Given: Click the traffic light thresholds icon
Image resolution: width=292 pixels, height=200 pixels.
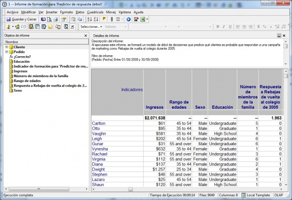Looking at the screenshot, I should (111, 19).
